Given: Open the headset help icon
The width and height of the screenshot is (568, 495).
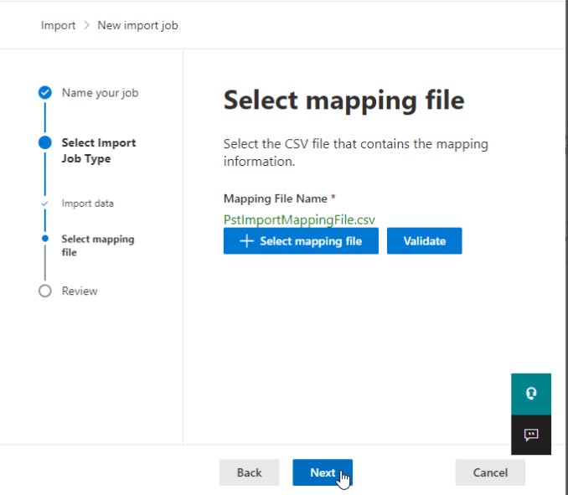Looking at the screenshot, I should [531, 394].
